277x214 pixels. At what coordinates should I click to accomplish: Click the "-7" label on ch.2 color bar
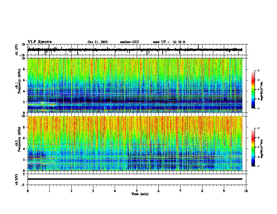[x=258, y=166]
